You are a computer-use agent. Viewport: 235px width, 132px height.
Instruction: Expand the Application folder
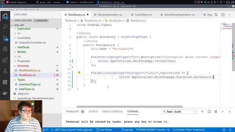click(x=36, y=29)
